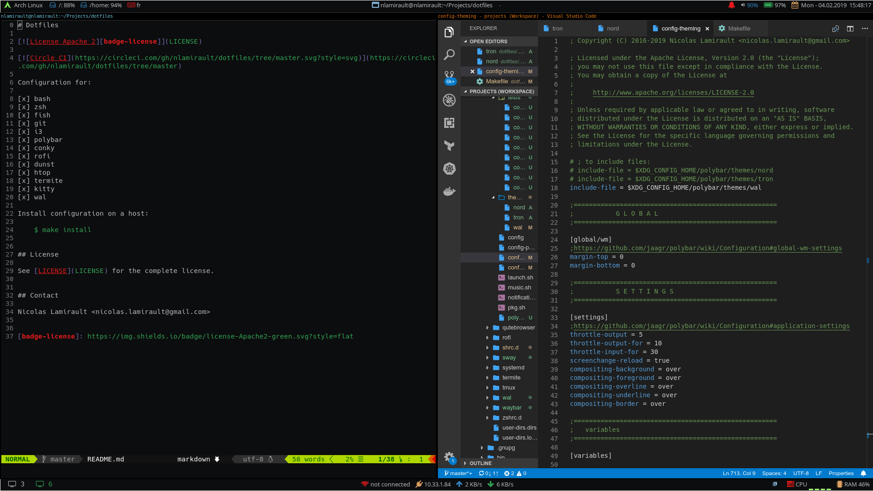
Task: Open tron from the Open Editors list
Action: tap(499, 51)
